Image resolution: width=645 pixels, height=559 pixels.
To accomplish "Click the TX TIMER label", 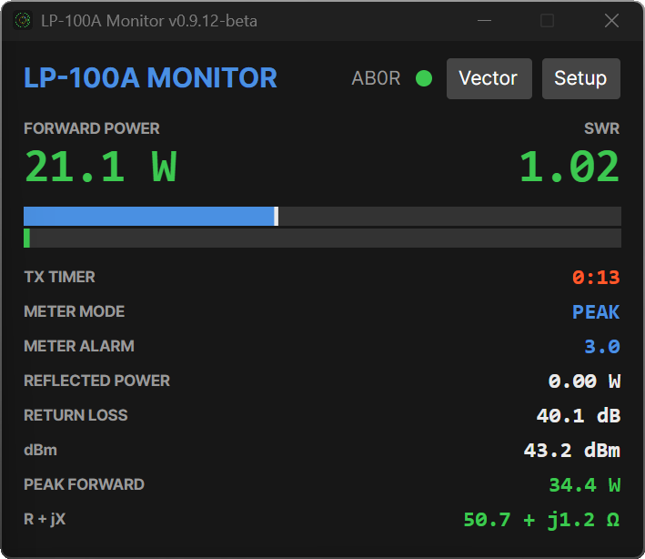I will [x=60, y=277].
